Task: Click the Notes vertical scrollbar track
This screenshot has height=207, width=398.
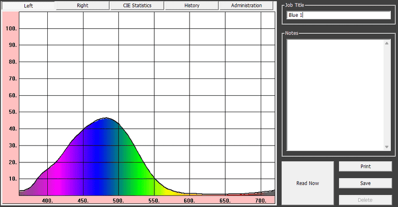Action: [387, 94]
